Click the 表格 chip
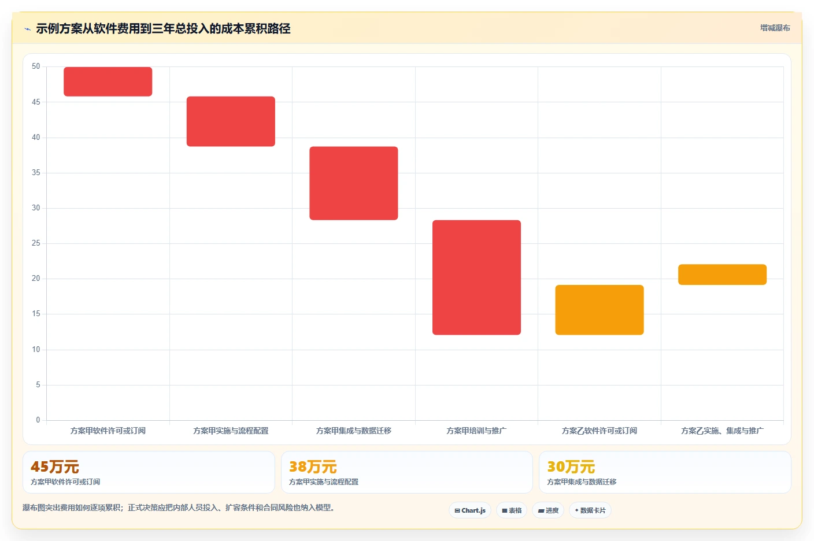This screenshot has width=814, height=541. click(512, 510)
